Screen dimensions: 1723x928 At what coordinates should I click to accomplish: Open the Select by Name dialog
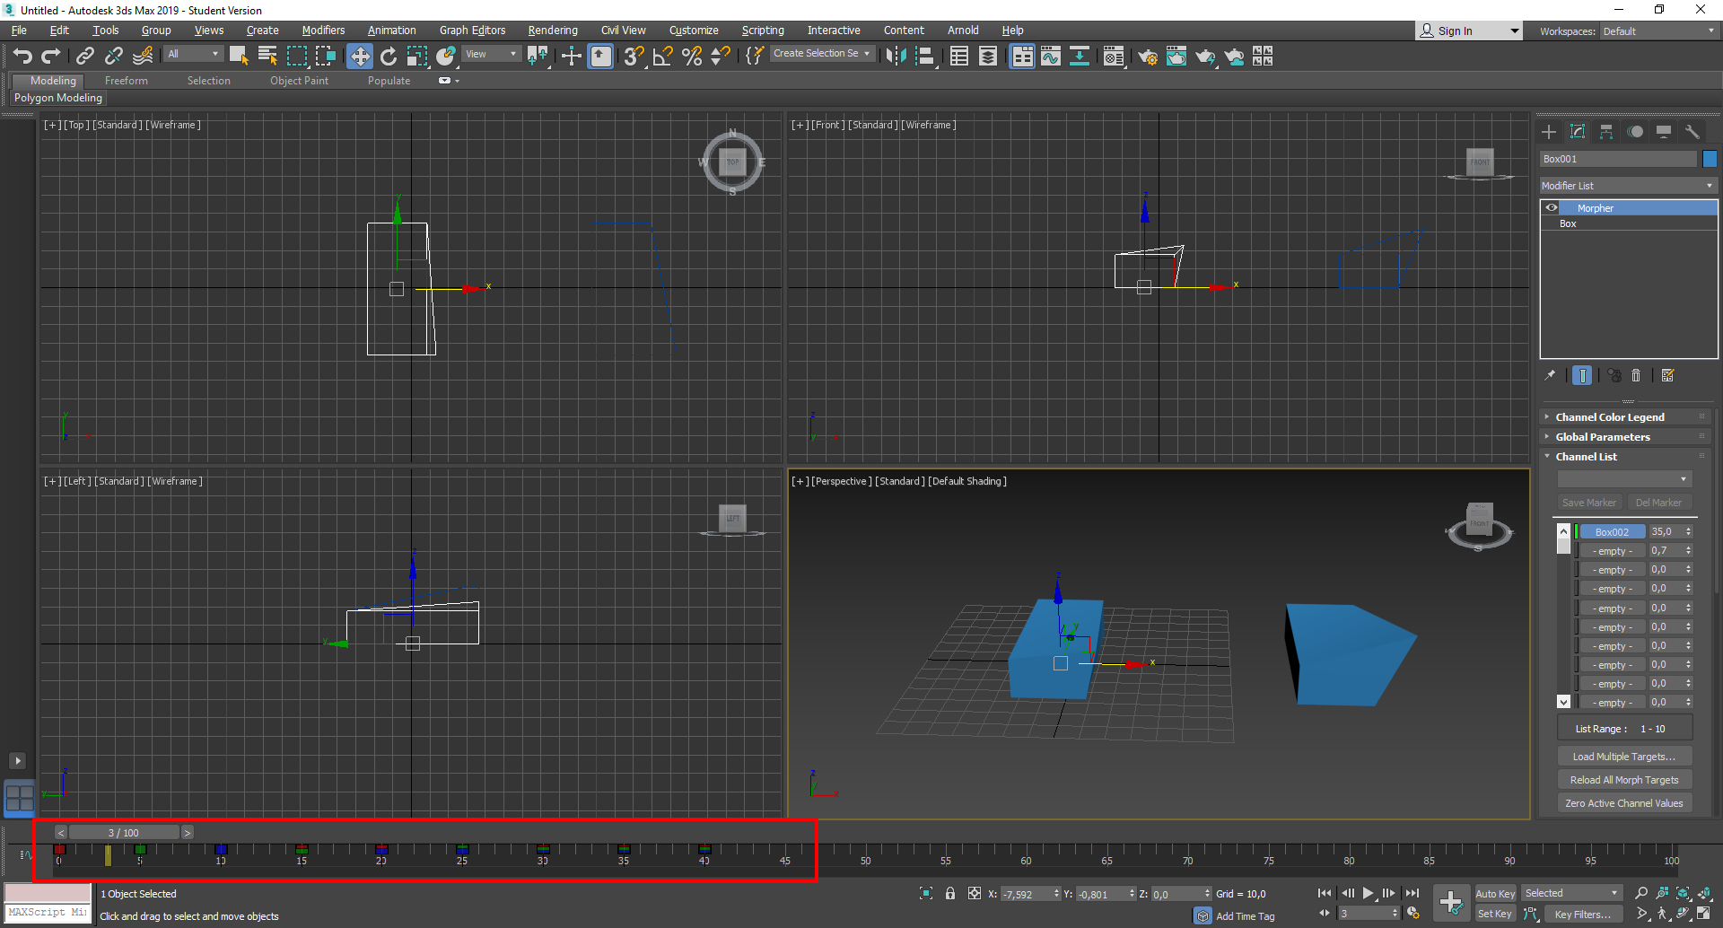[267, 56]
